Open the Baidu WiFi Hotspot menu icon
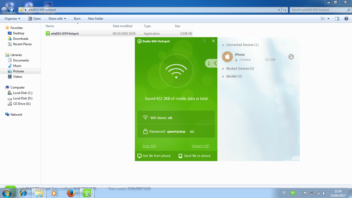This screenshot has height=198, width=352. [x=204, y=41]
